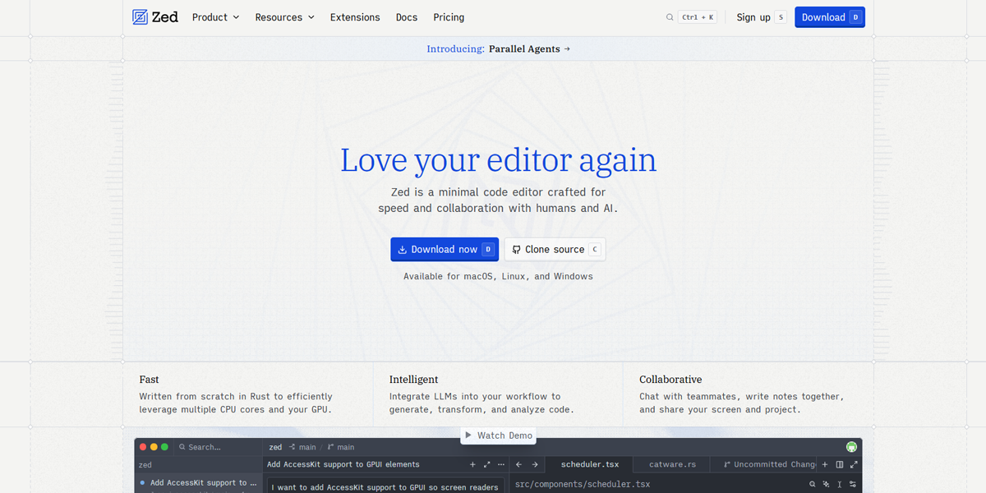The width and height of the screenshot is (986, 493).
Task: Click the new tab plus icon at the tab bar's right end
Action: pyautogui.click(x=825, y=464)
